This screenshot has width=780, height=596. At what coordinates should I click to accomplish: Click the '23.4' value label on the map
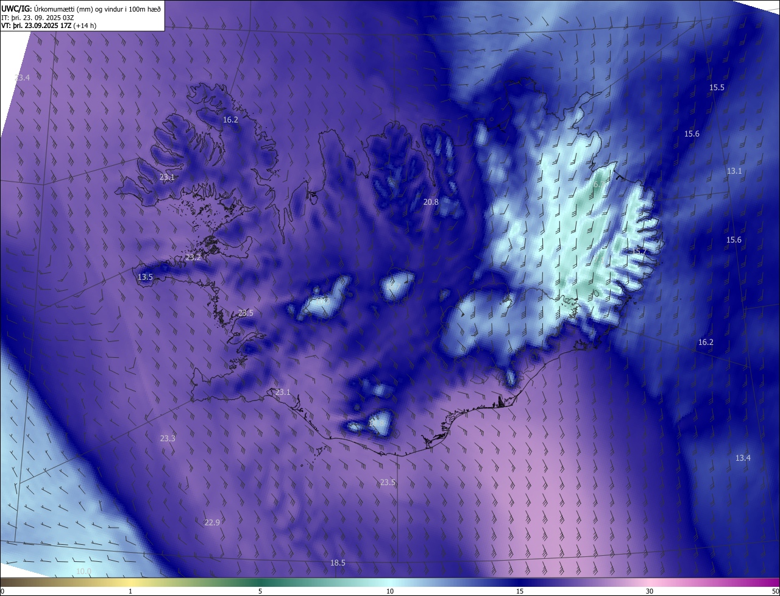coord(22,77)
